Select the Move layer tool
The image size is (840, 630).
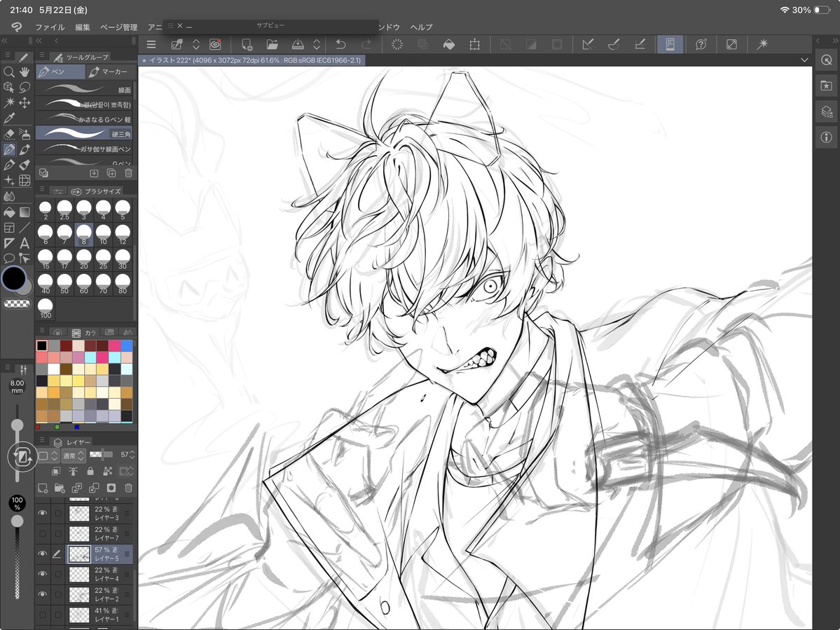(x=24, y=102)
